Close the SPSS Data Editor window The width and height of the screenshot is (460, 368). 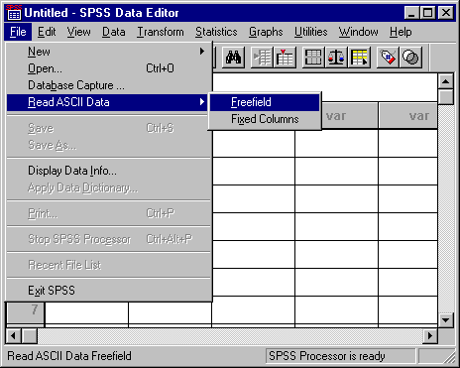coord(446,13)
